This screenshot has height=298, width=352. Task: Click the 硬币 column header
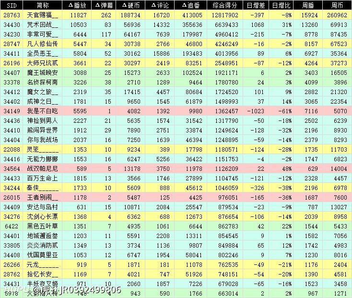130,5
